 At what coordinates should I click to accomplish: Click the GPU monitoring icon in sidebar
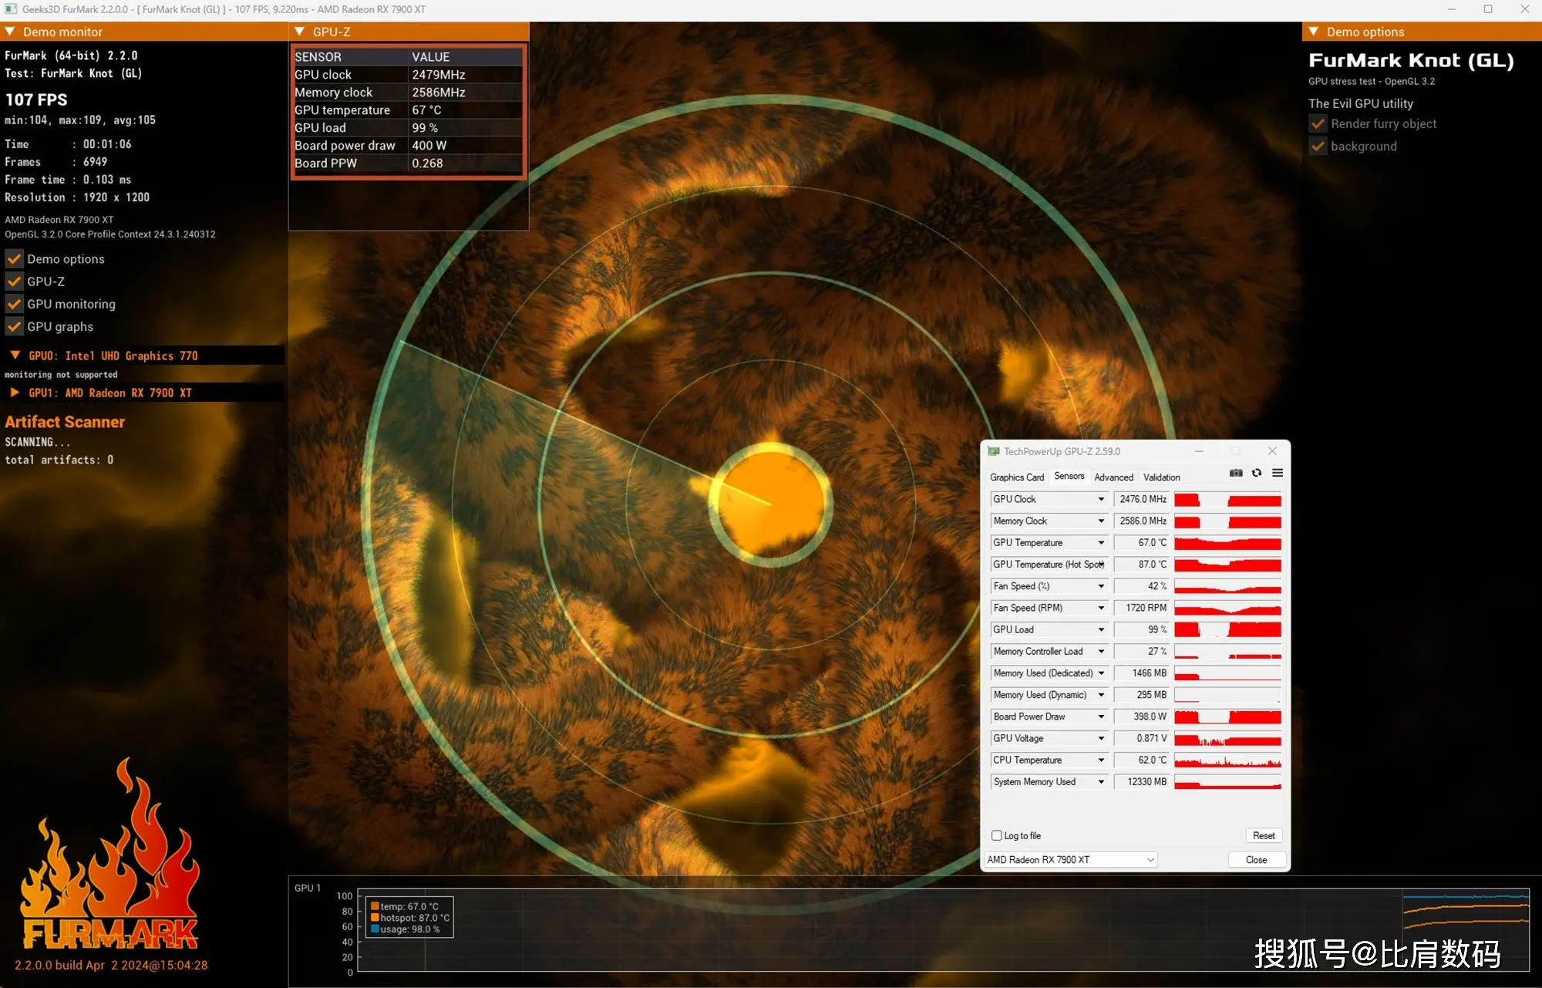(15, 303)
